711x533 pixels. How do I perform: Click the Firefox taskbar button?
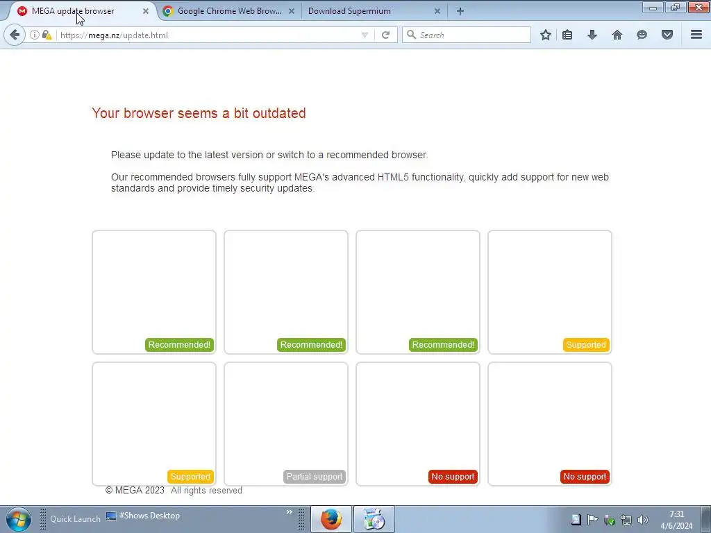(331, 519)
